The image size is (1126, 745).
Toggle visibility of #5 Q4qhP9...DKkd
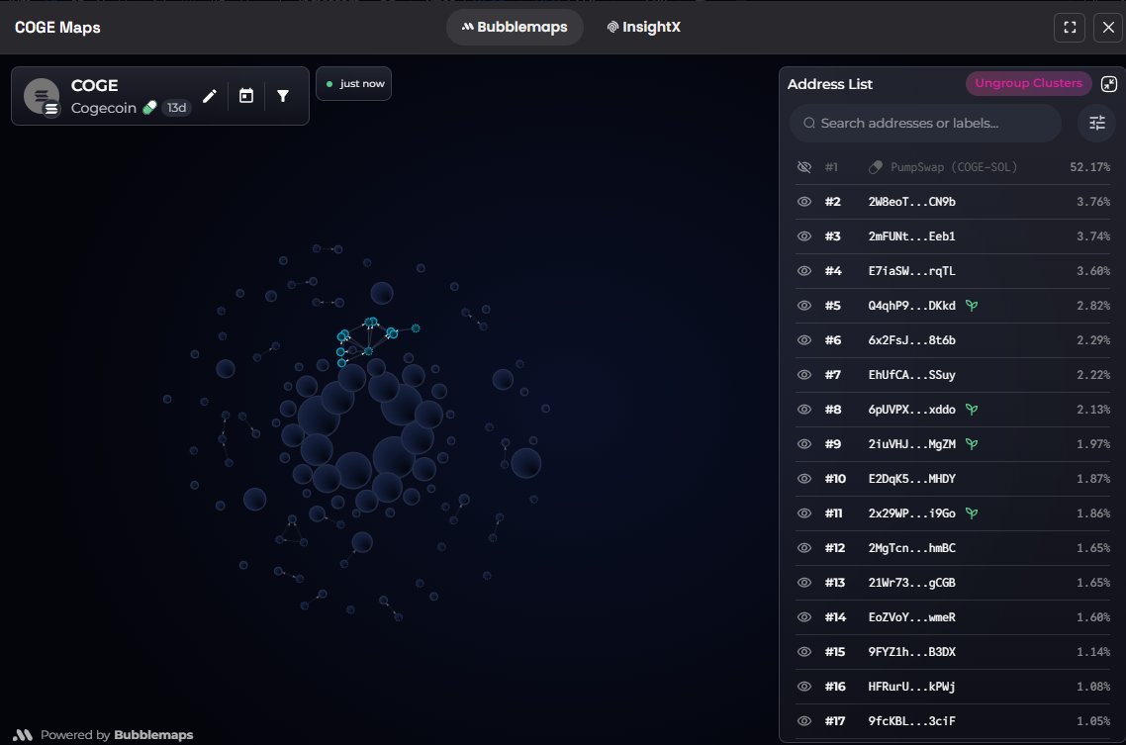[x=804, y=305]
